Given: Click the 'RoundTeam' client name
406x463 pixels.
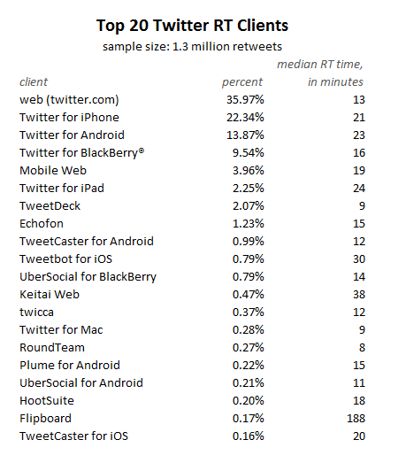Looking at the screenshot, I should (52, 348).
